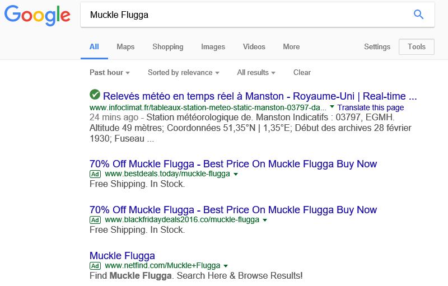Image resolution: width=448 pixels, height=286 pixels.
Task: Click the green checkmark icon beside Relevés météo
Action: (x=95, y=95)
